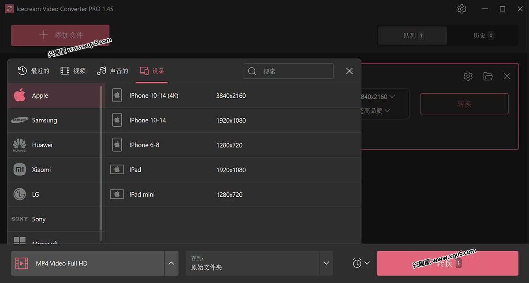The height and width of the screenshot is (283, 529).
Task: Open the 声音的 audio formats tab
Action: point(112,71)
